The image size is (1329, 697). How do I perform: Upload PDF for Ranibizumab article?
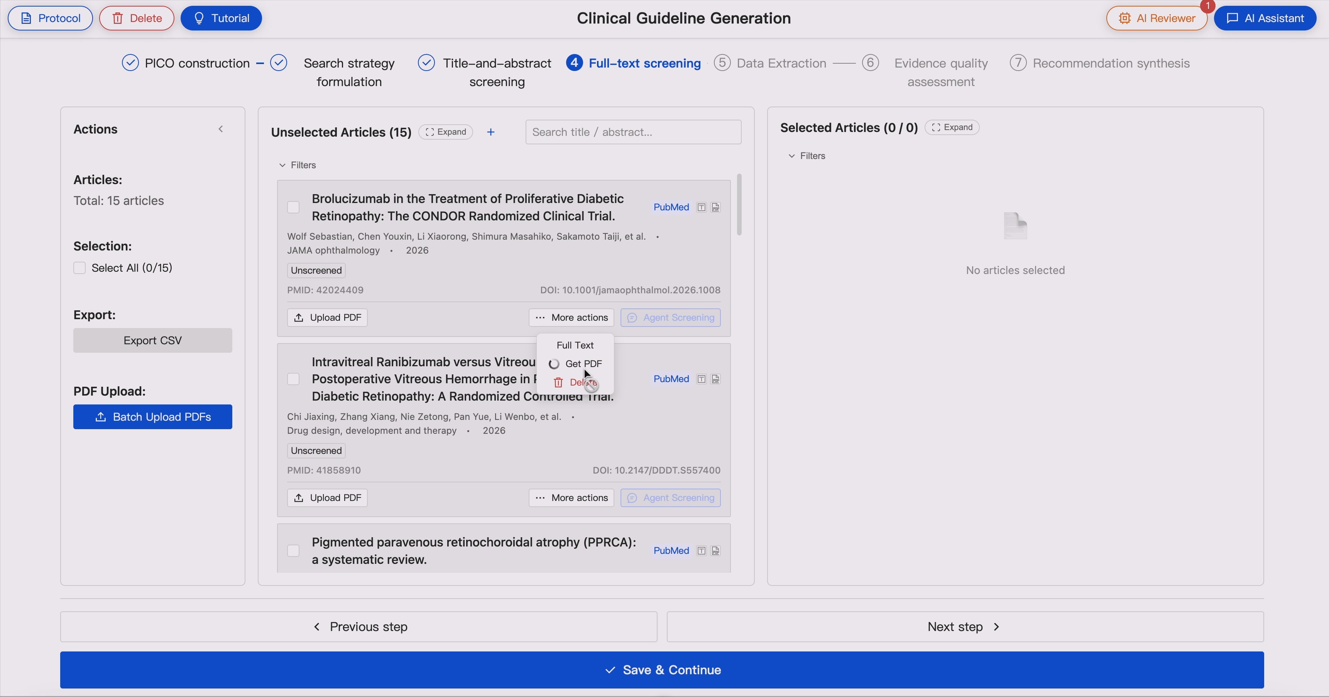tap(327, 498)
